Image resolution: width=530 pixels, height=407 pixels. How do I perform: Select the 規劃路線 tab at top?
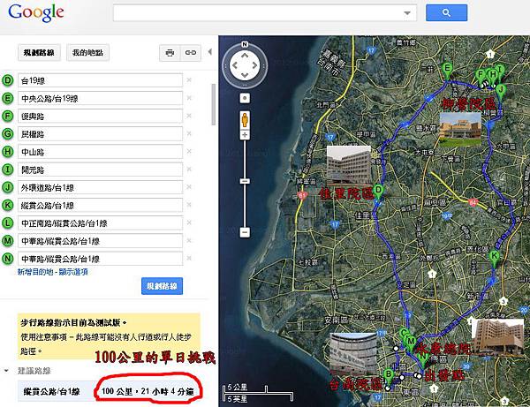tap(39, 53)
